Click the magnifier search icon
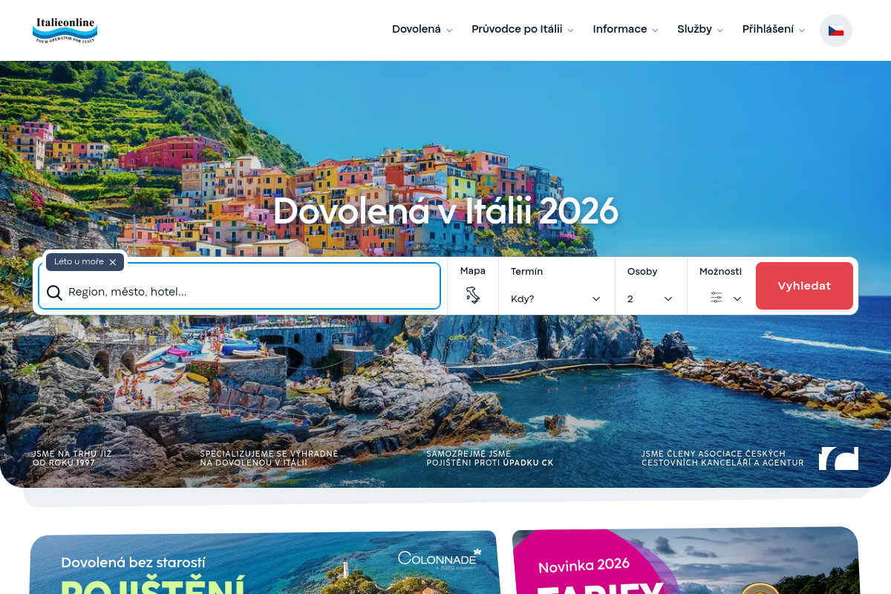Screen dimensions: 891x594 pyautogui.click(x=54, y=293)
